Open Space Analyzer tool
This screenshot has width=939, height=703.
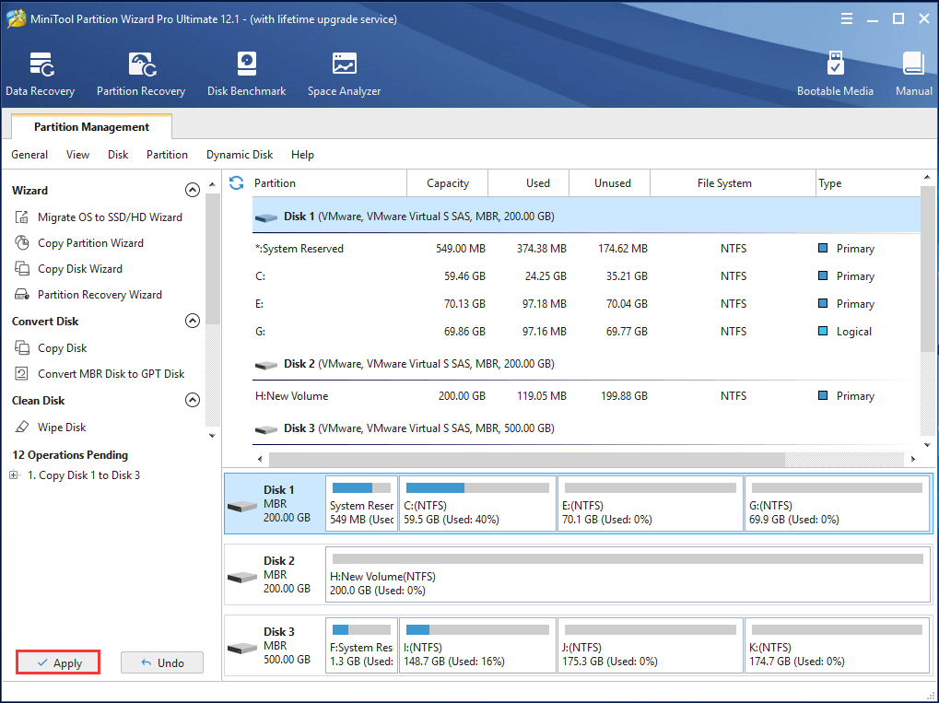point(344,75)
